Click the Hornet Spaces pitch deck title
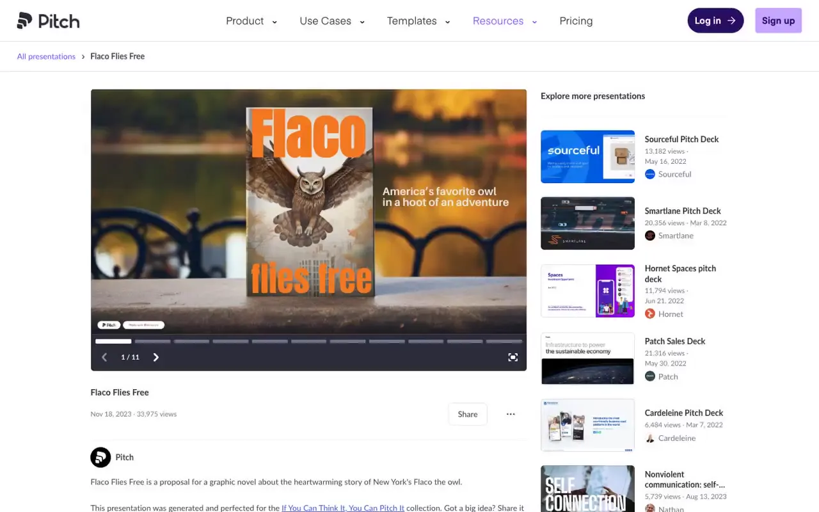 [x=680, y=274]
